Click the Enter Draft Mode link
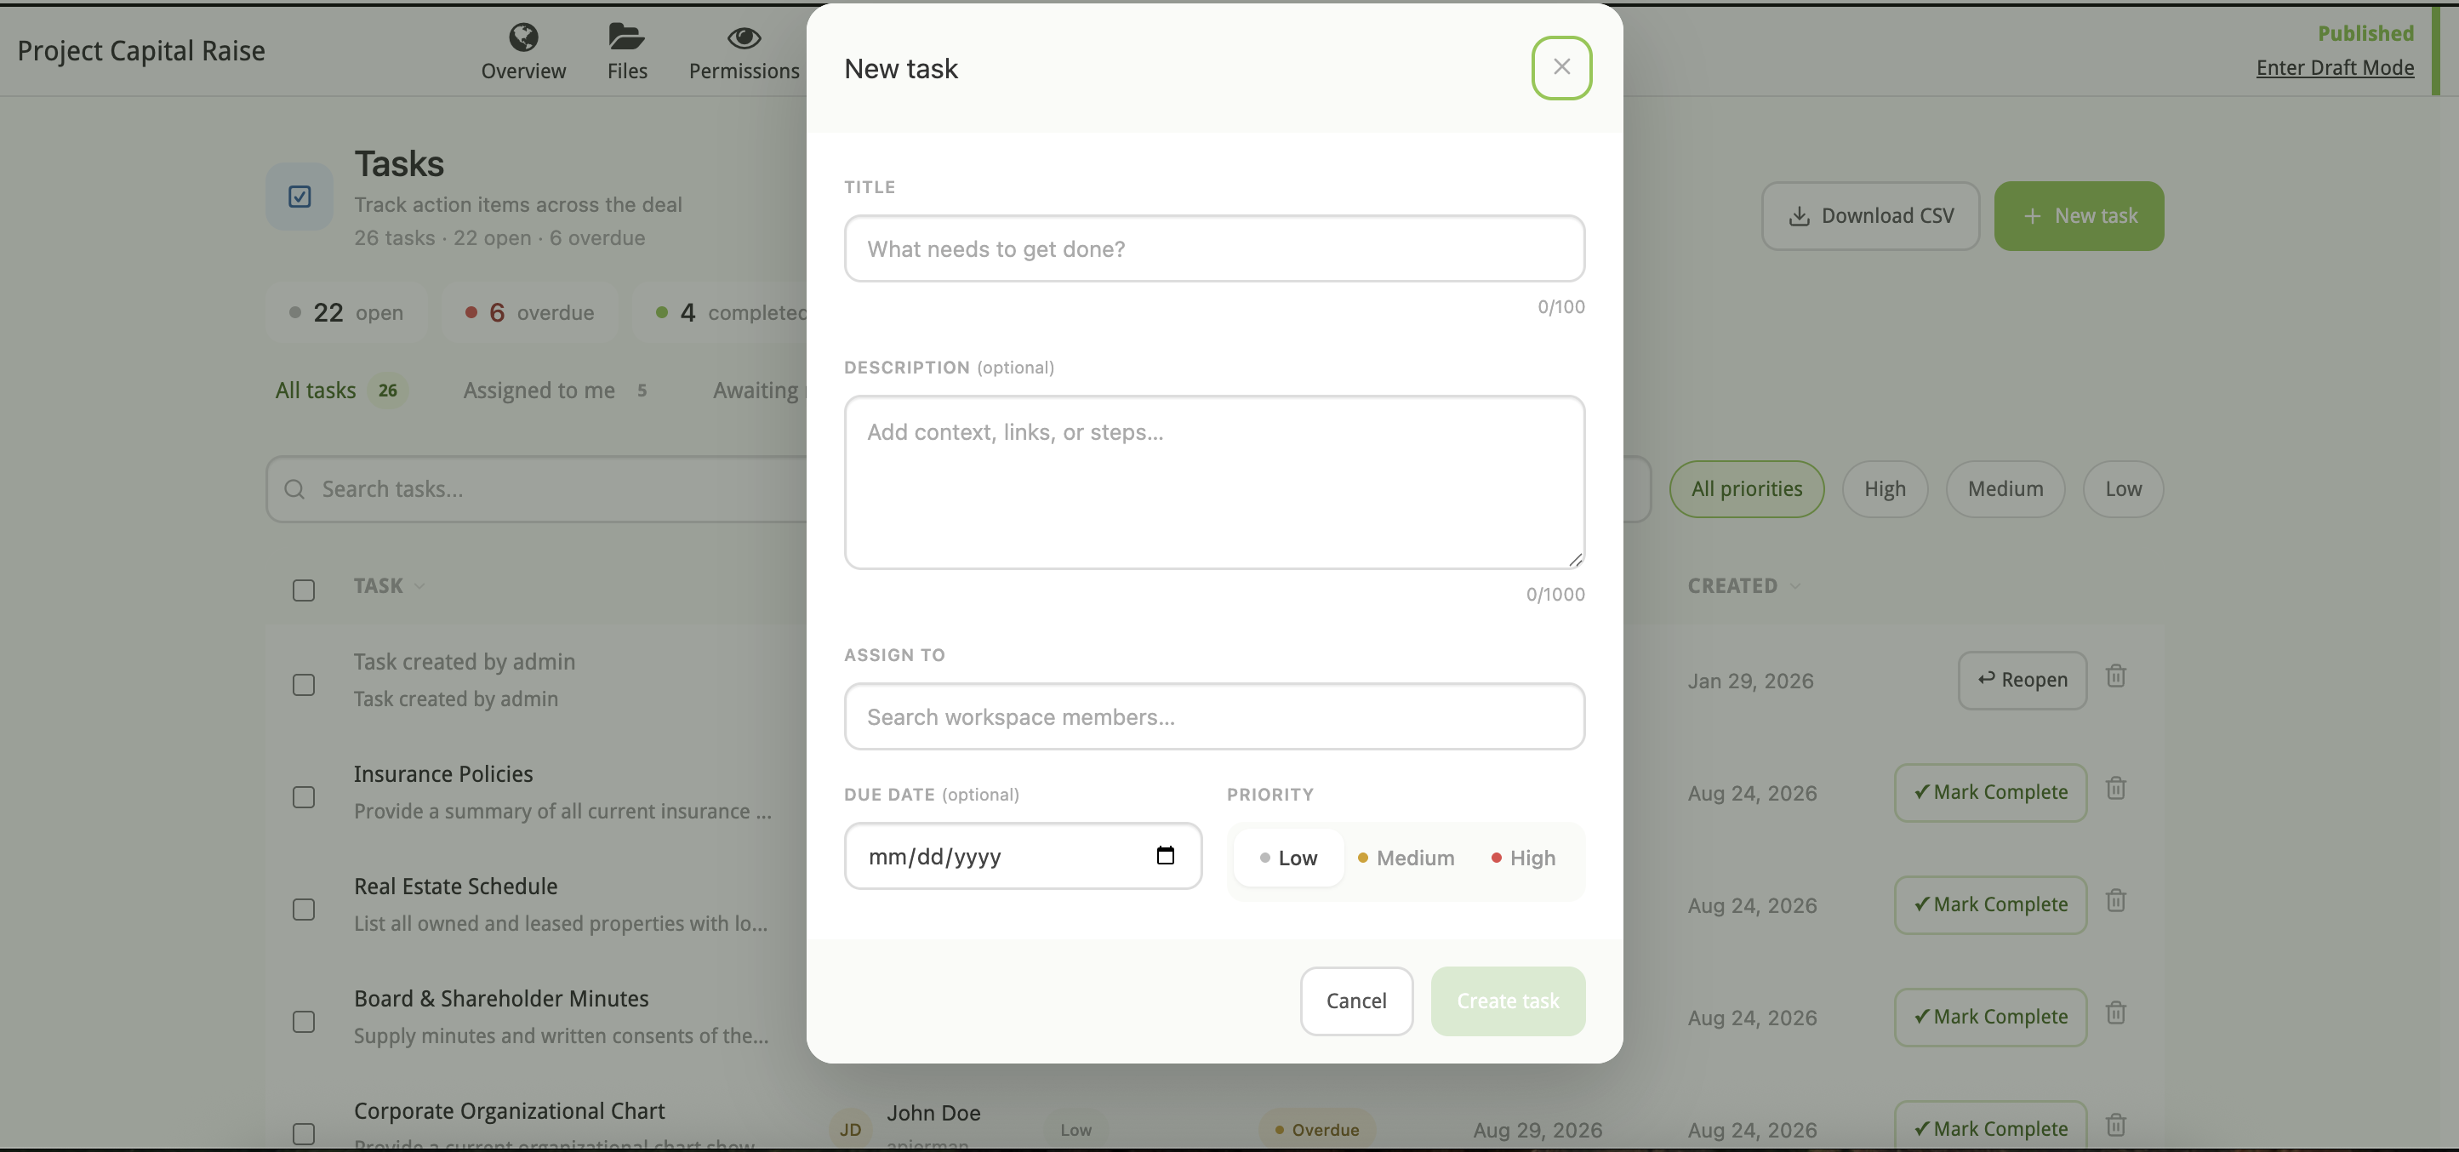The height and width of the screenshot is (1152, 2459). pos(2334,68)
